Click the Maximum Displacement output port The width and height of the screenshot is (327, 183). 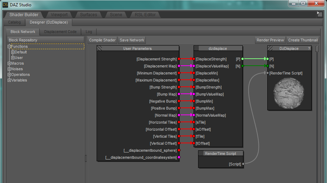pos(179,80)
